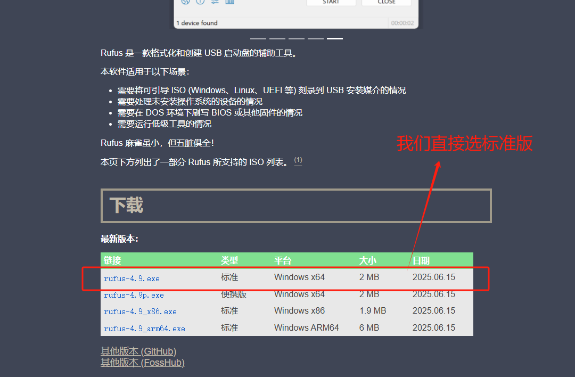The image size is (575, 377).
Task: Select the active fifth carousel slide indicator
Action: point(335,38)
